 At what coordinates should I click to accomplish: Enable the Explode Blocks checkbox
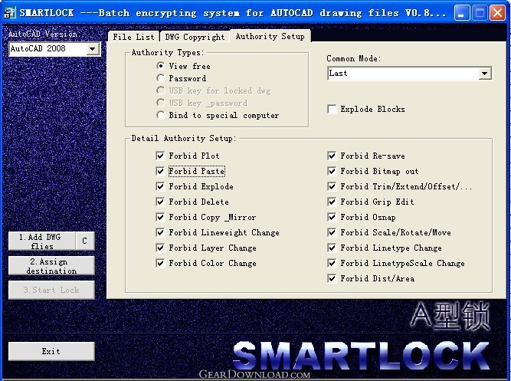pyautogui.click(x=332, y=109)
